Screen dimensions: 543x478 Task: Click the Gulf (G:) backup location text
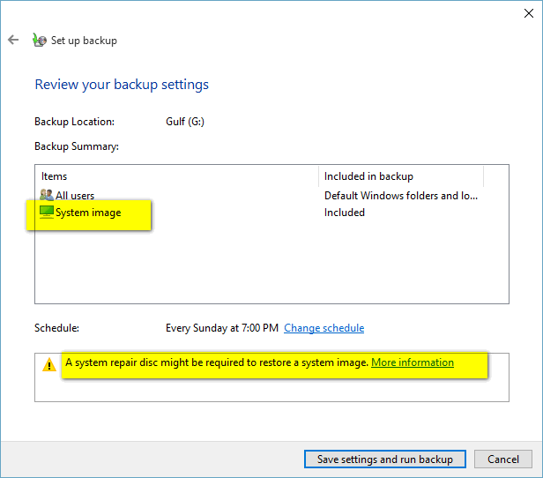[x=185, y=122]
